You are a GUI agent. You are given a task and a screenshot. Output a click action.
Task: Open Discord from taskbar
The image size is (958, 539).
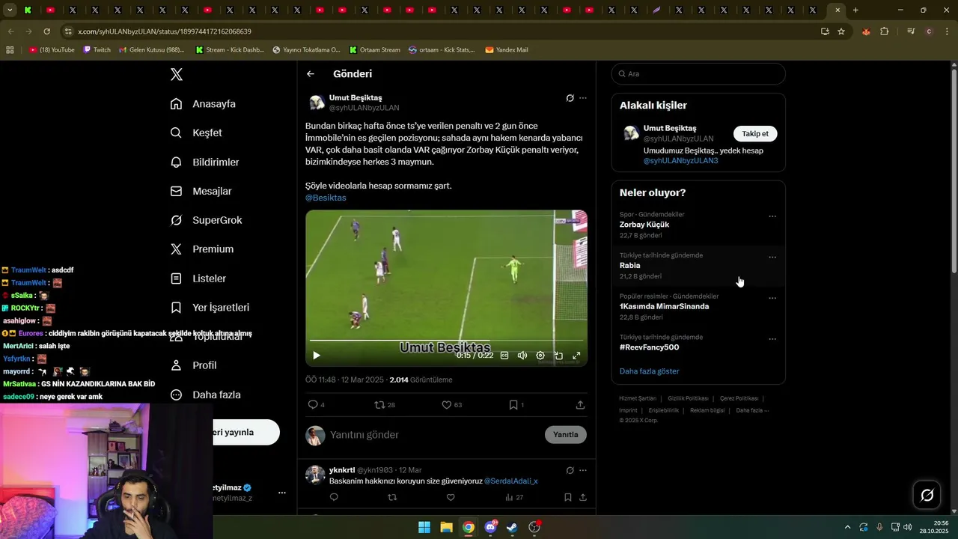(491, 527)
